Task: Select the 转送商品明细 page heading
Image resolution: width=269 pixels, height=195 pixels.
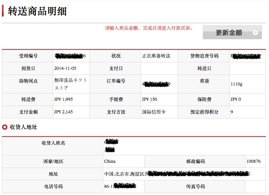Action: [37, 11]
